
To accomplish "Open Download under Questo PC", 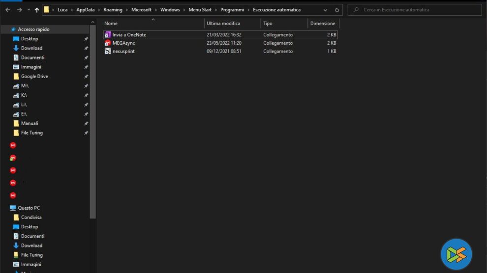I will click(x=31, y=246).
